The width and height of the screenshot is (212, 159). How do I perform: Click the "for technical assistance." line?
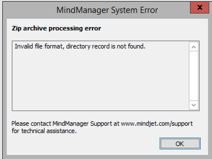point(44,131)
